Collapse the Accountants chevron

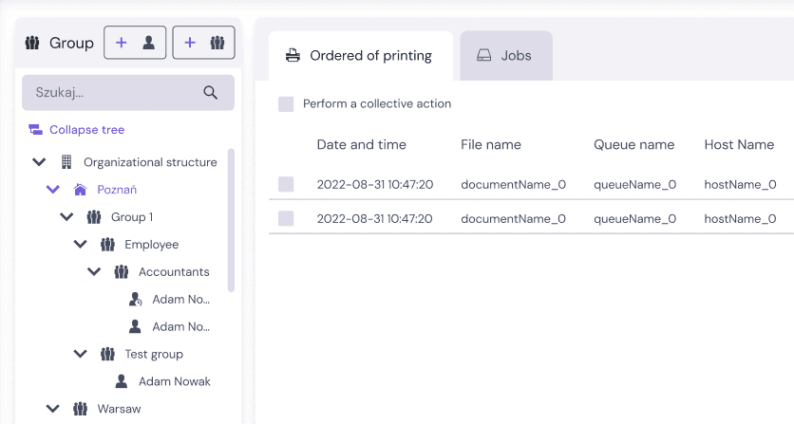click(x=94, y=271)
